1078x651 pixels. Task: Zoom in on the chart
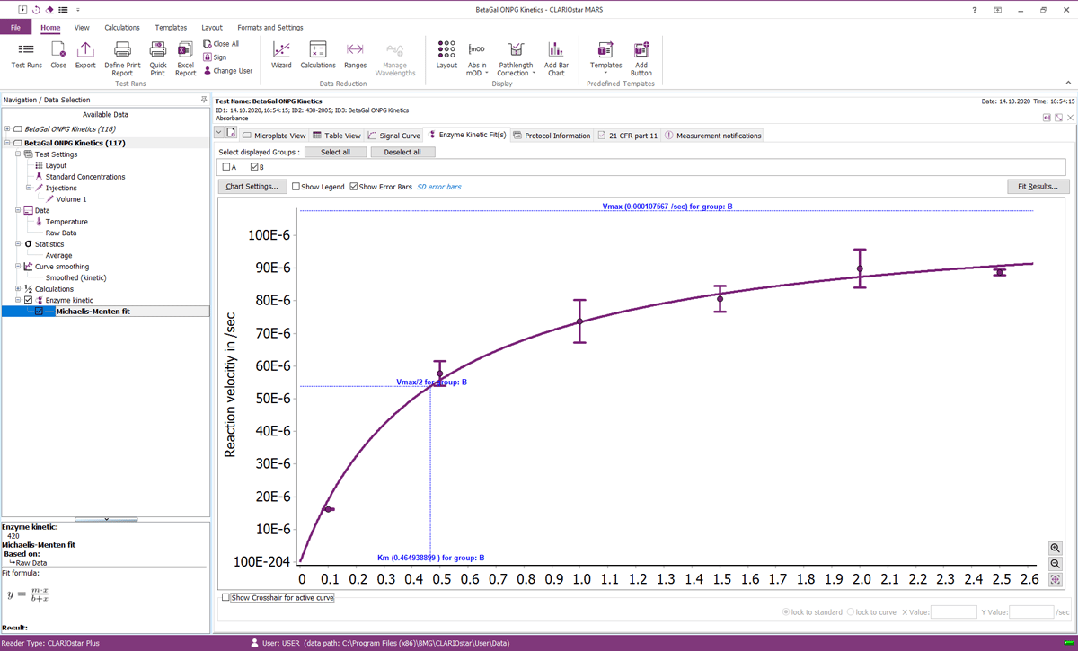pos(1054,548)
